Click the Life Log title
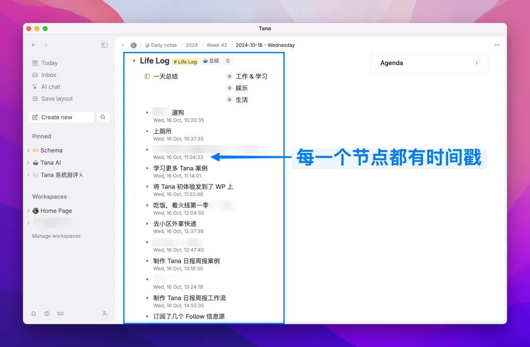The image size is (530, 347). pos(155,61)
